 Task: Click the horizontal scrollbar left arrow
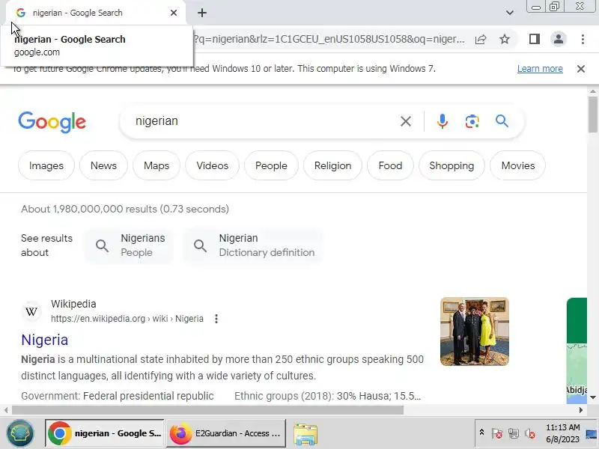tap(6, 410)
